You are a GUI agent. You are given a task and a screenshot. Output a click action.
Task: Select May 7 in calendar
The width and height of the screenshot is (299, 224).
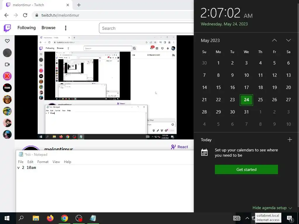pos(204,75)
